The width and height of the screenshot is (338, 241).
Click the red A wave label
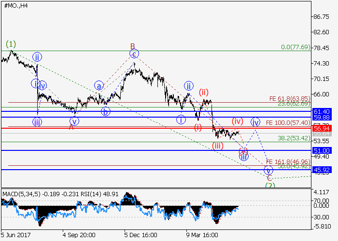click(71, 127)
